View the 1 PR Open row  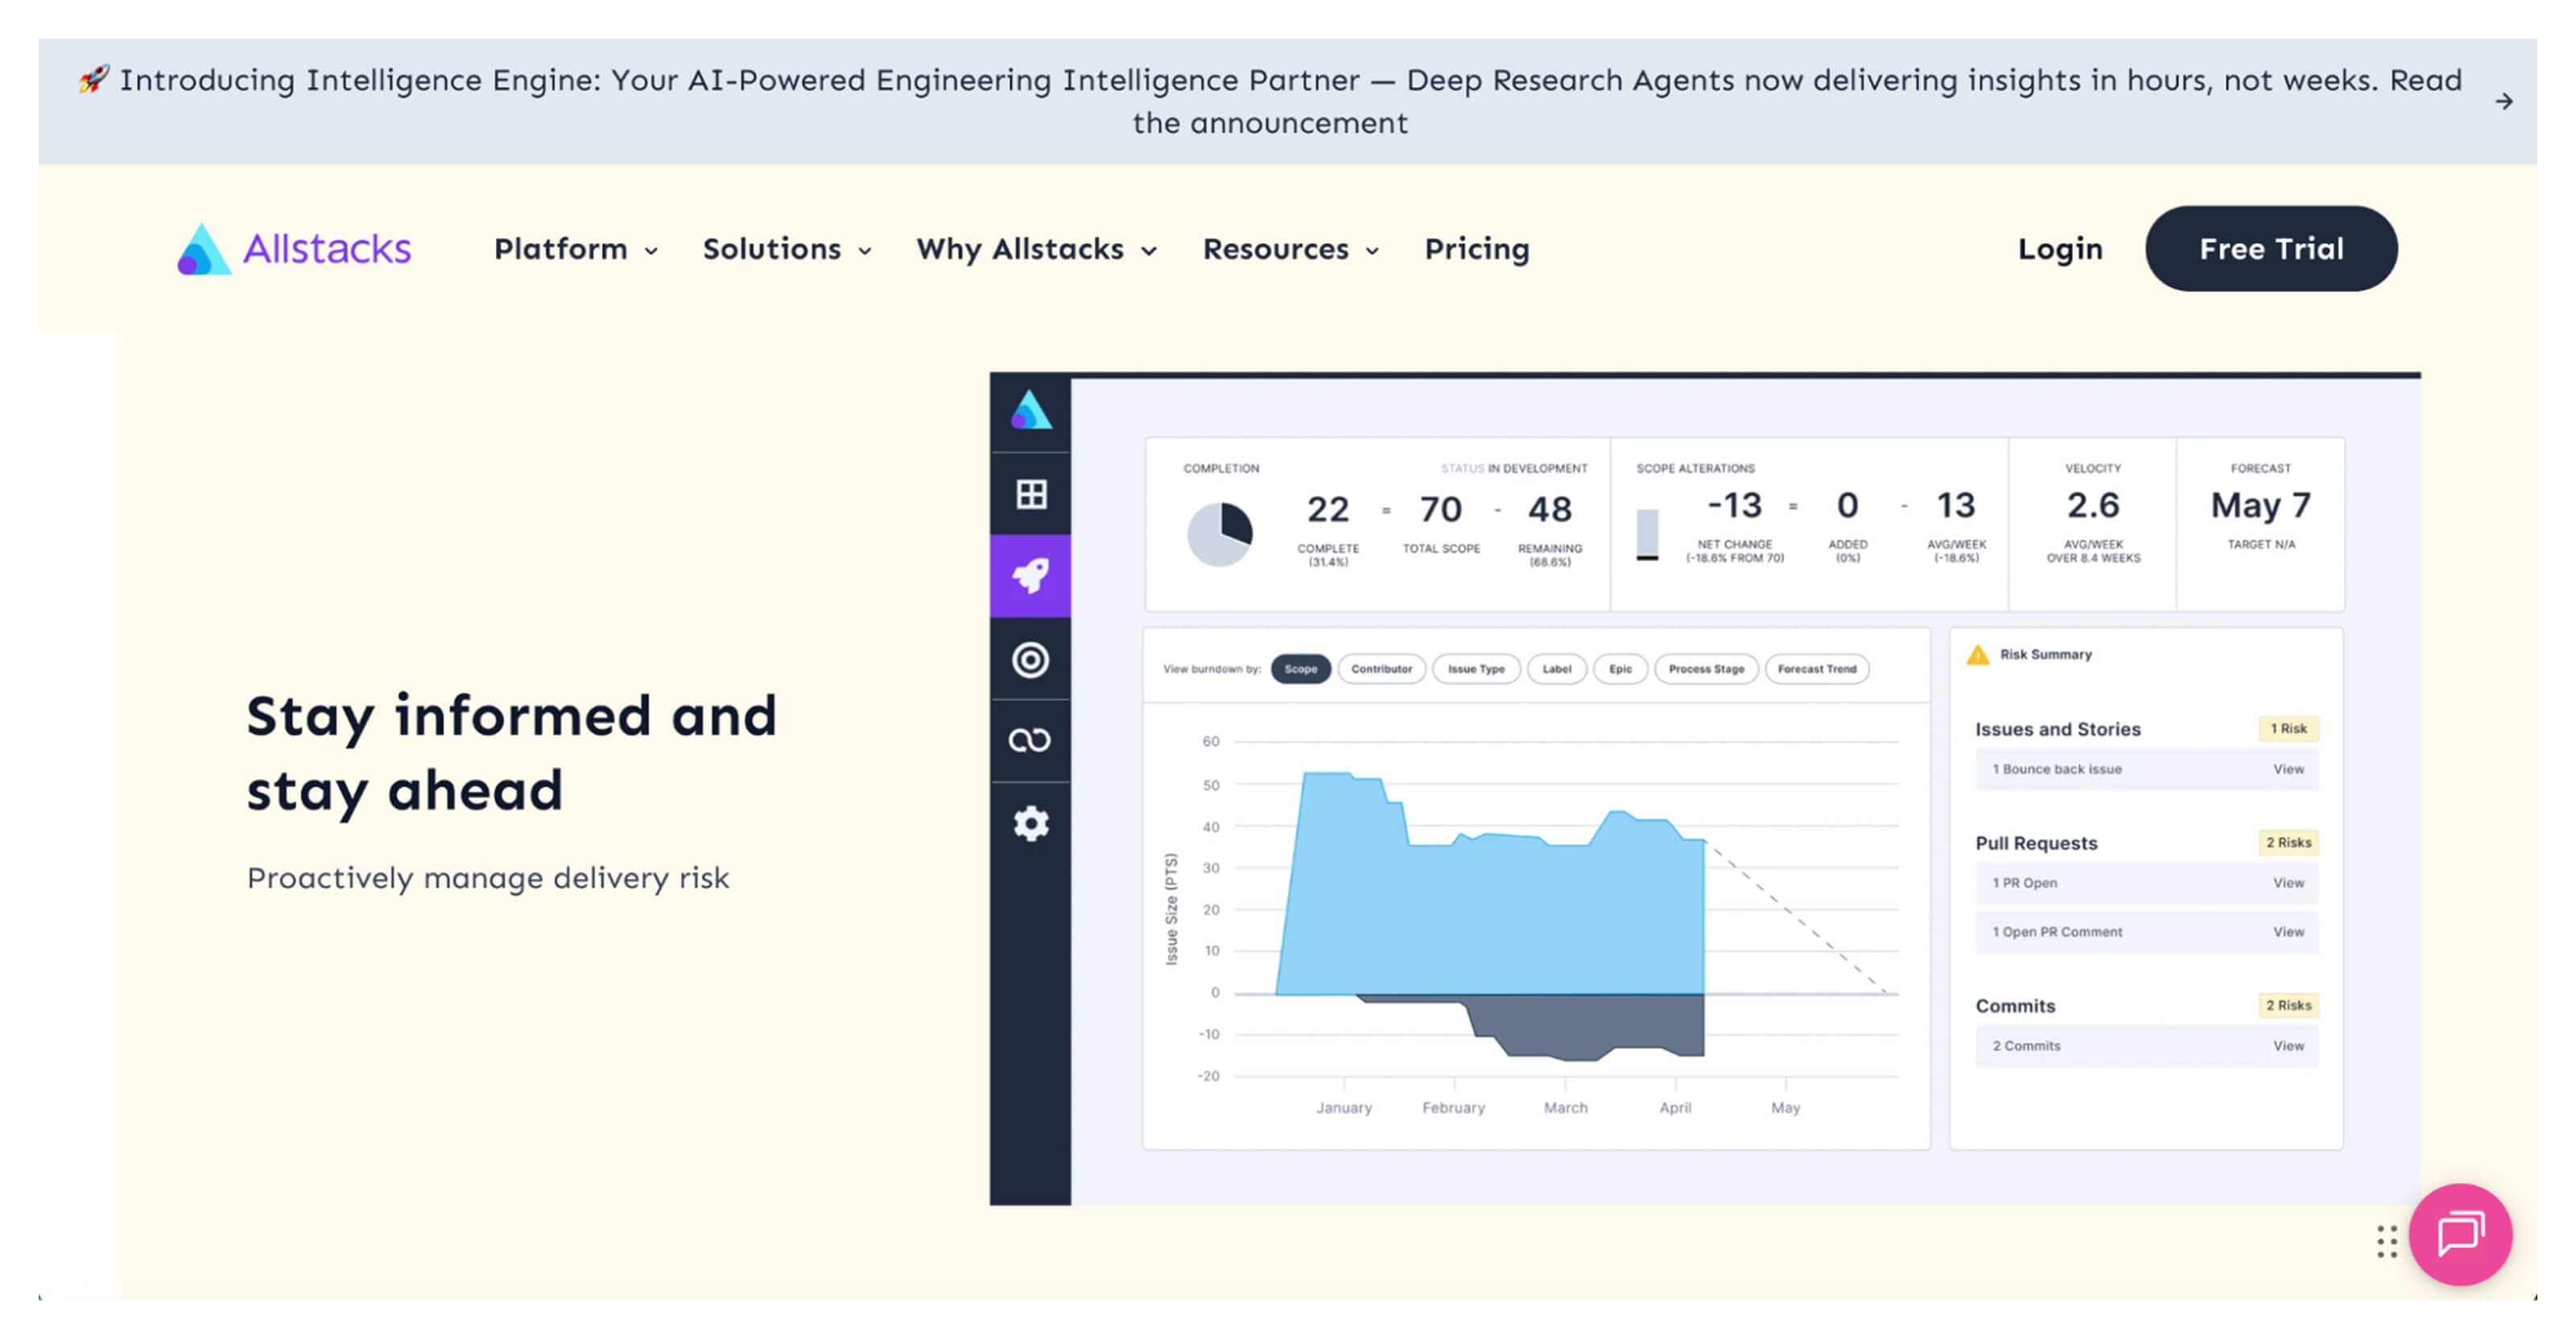pos(2146,883)
